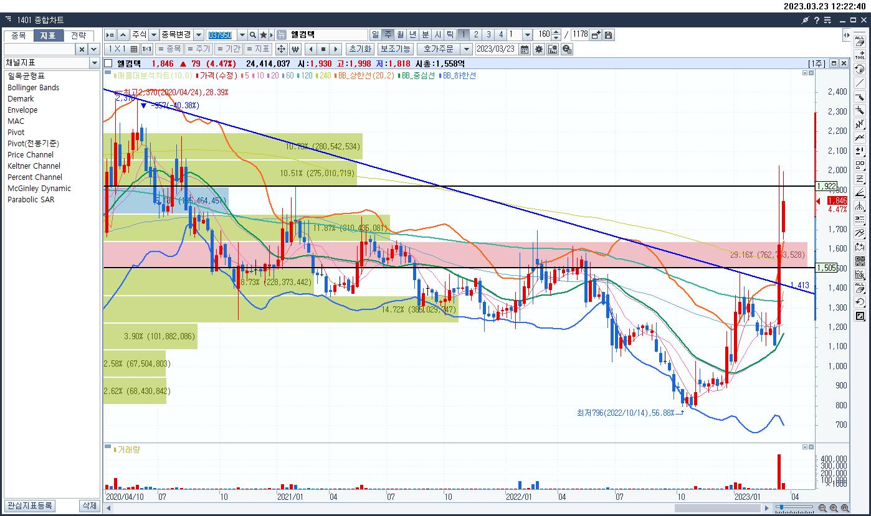
Task: Click the 초기화 reset button
Action: pos(361,49)
